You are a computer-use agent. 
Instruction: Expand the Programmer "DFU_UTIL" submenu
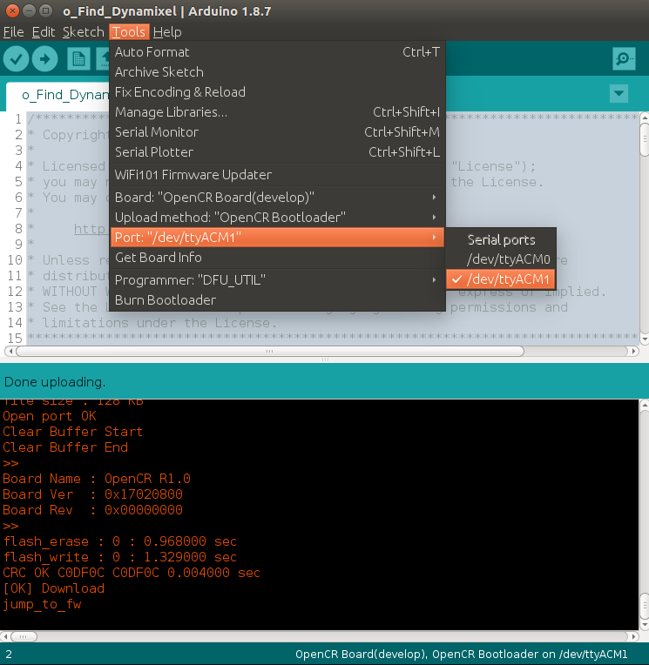point(277,279)
